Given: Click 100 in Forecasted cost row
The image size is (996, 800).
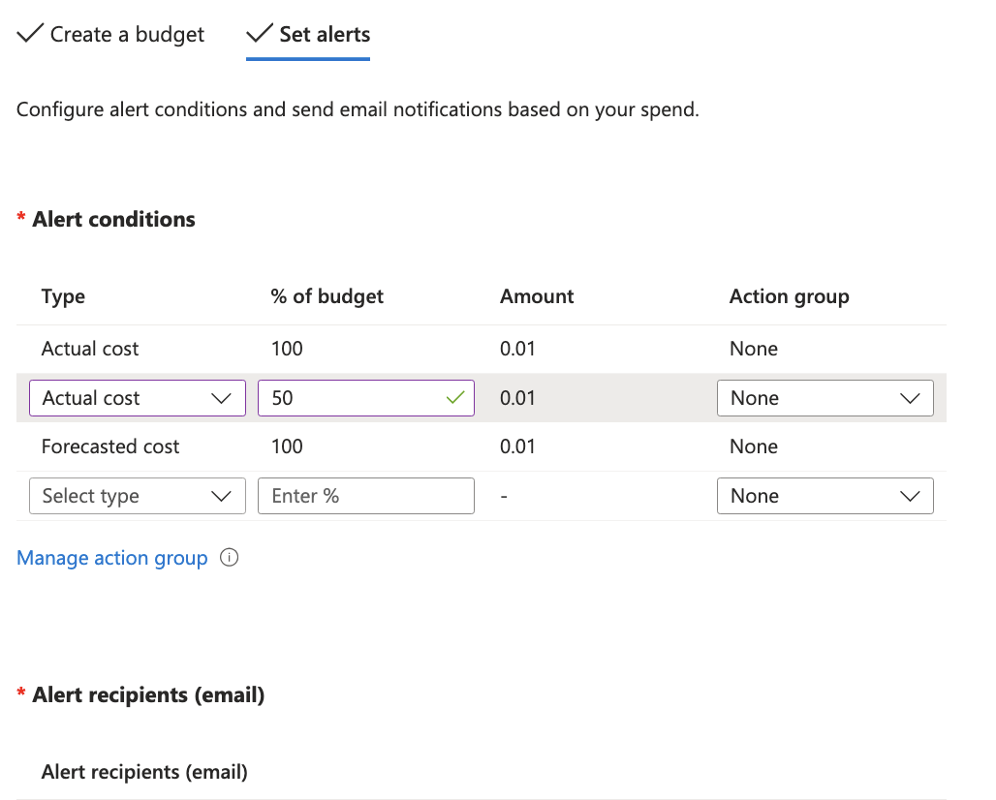Looking at the screenshot, I should coord(287,446).
